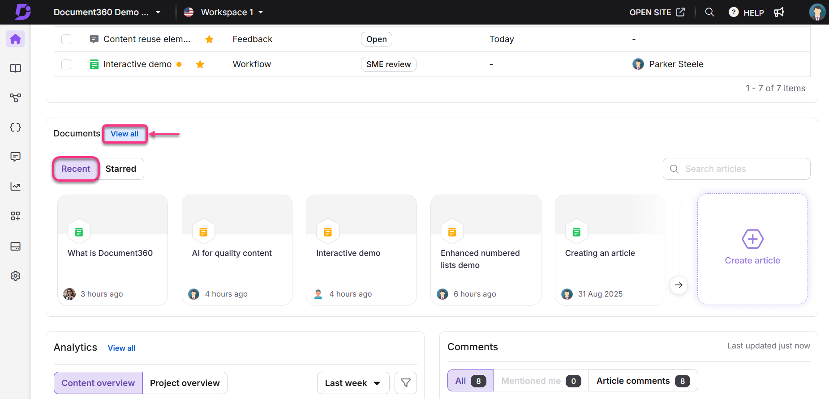Screen dimensions: 829x399
Task: Click next arrow to show more documents
Action: pos(679,285)
